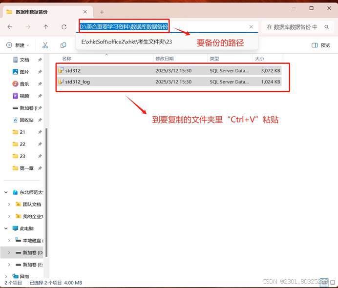
Task: Expand the 新加卷 (E:) node
Action: pos(9,265)
